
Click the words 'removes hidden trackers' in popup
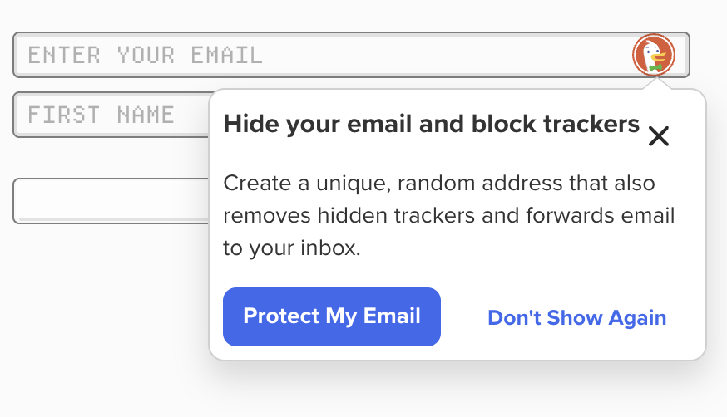click(x=329, y=216)
